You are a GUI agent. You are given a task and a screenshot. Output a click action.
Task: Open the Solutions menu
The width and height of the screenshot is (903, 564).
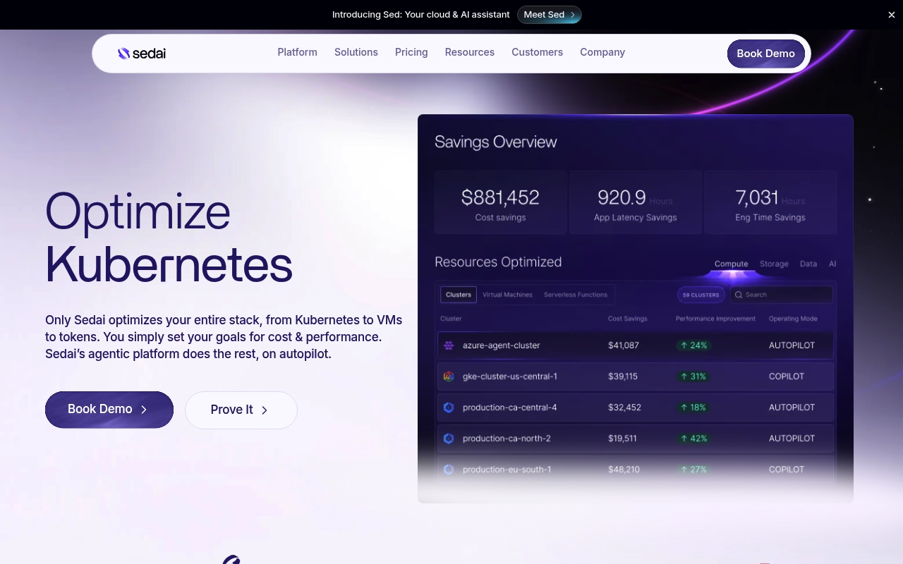[x=356, y=52]
